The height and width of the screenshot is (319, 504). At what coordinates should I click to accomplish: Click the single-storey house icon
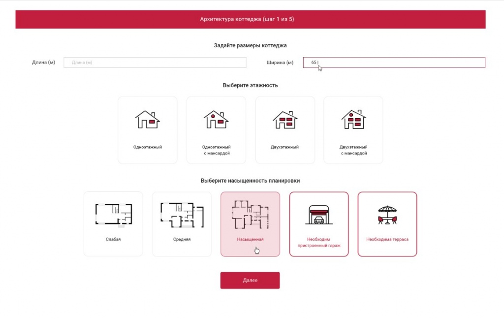point(147,119)
